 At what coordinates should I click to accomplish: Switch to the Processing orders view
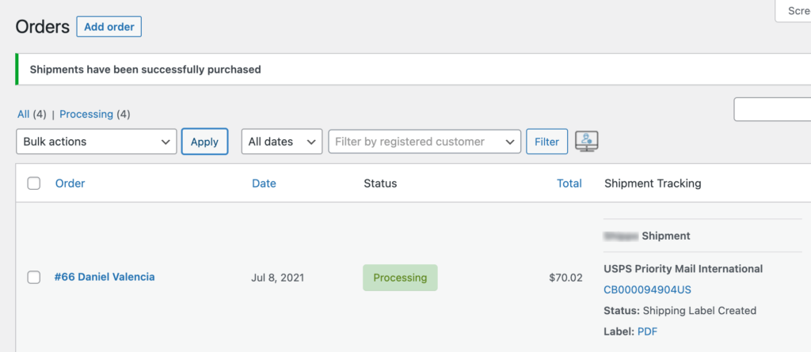86,114
